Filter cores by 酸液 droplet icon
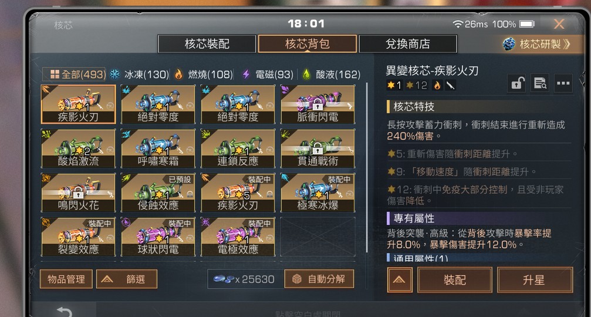Screen dimensions: 591x317 (x=306, y=74)
